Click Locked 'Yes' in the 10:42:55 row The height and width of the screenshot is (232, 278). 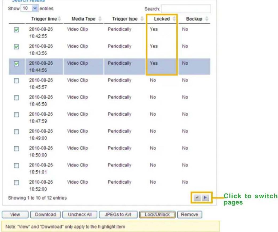click(x=154, y=29)
